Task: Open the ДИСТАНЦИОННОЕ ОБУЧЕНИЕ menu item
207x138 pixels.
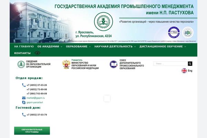Action: [x=161, y=47]
